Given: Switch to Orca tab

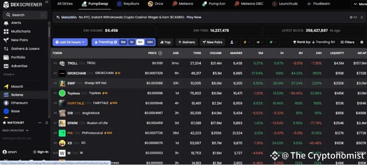Looking at the screenshot, I should (156, 4).
